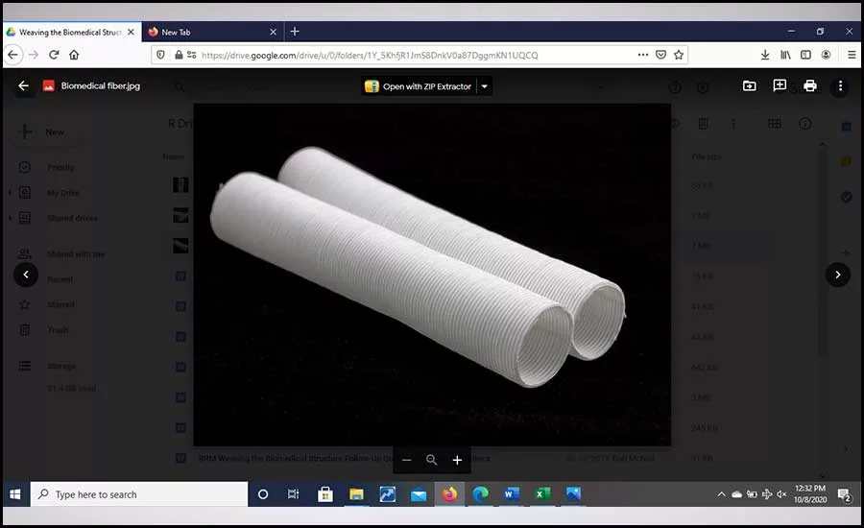This screenshot has height=528, width=864.
Task: Open Microsoft Word from the taskbar
Action: tap(511, 494)
